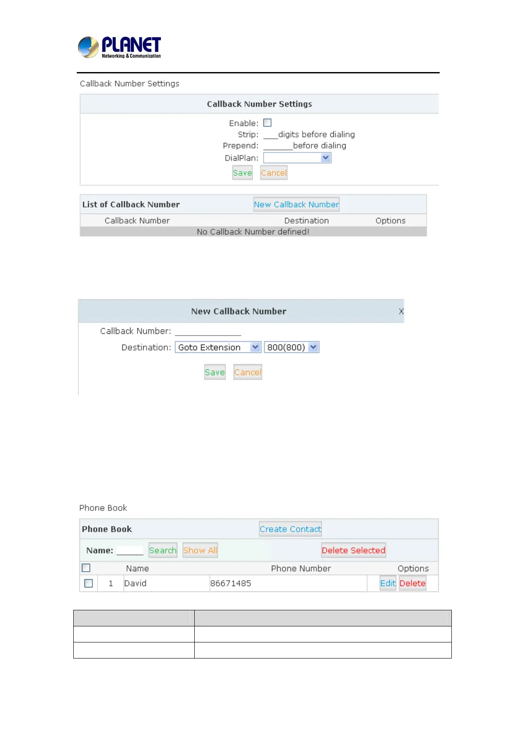Search the Phone Book by name
This screenshot has width=516, height=731.
click(x=163, y=550)
